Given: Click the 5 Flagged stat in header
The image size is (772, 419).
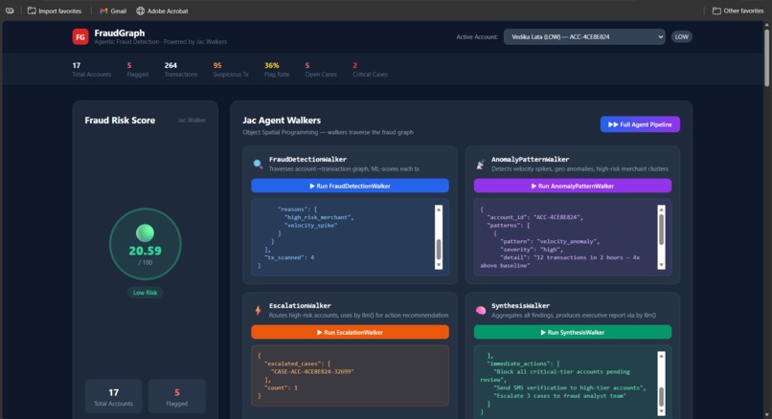Looking at the screenshot, I should pyautogui.click(x=137, y=69).
